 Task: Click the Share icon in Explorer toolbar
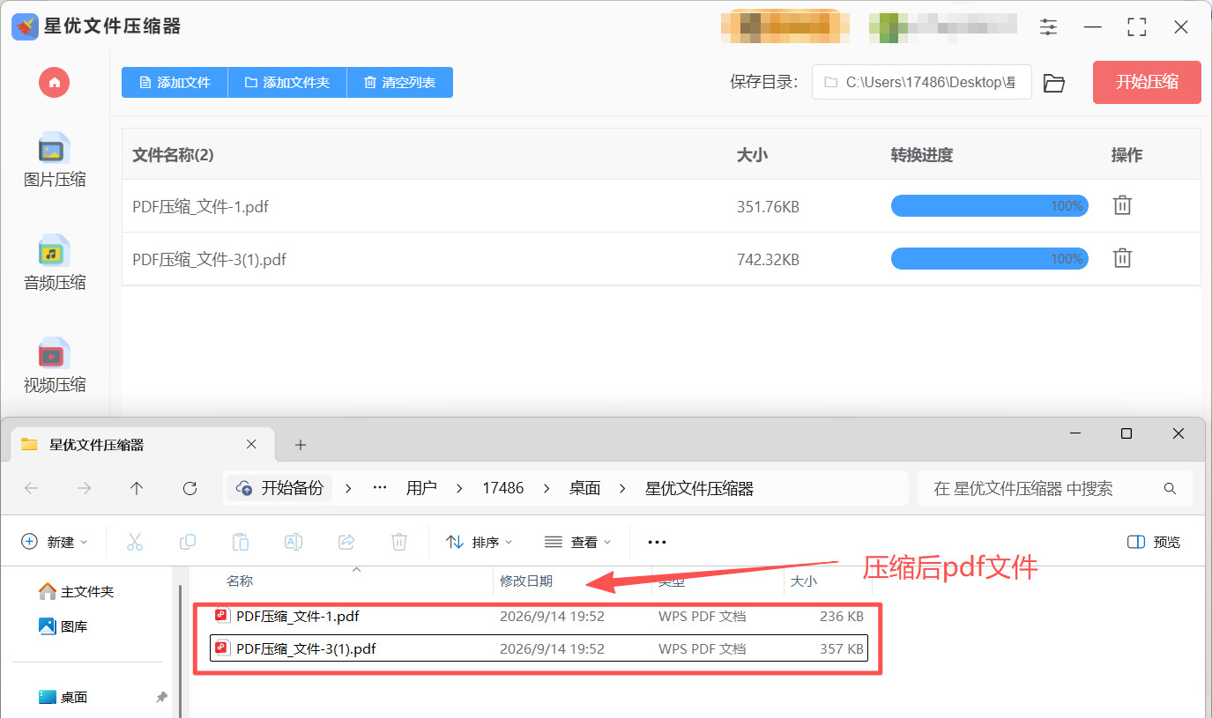346,542
